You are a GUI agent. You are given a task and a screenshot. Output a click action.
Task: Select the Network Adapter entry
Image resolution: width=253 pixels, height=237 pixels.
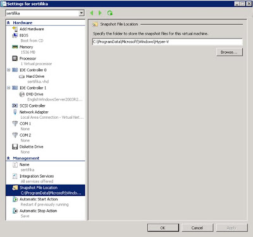click(x=34, y=112)
